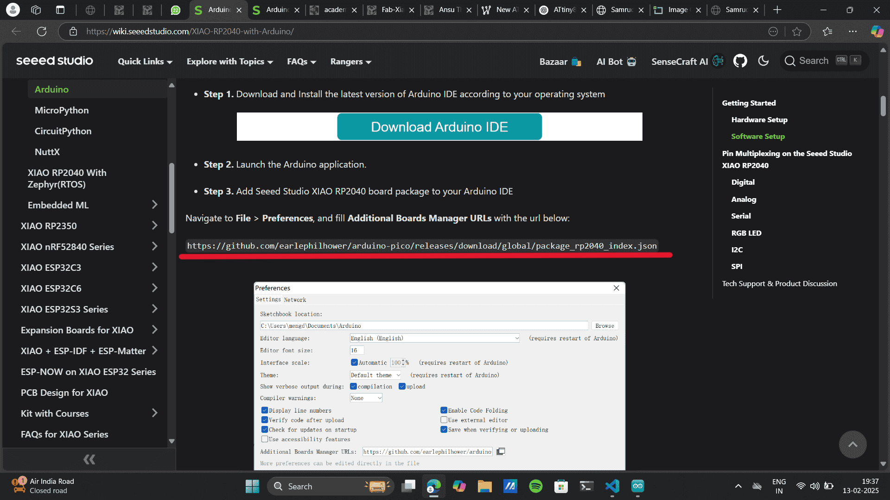Click Software Setup navigation link
The height and width of the screenshot is (500, 890).
(758, 136)
